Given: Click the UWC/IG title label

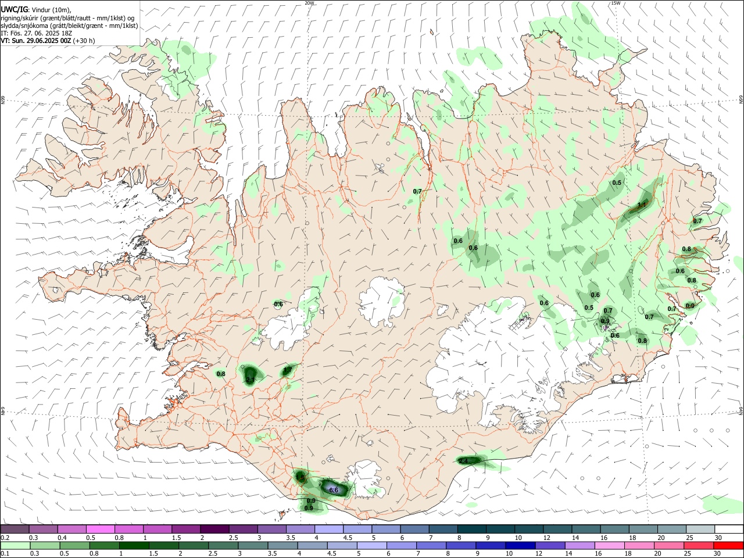Looking at the screenshot, I should 13,10.
